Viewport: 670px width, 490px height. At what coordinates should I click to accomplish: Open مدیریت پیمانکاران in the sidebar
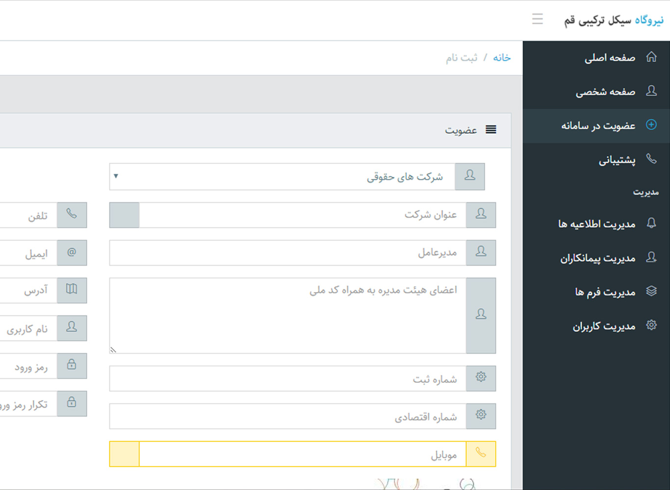(x=596, y=258)
